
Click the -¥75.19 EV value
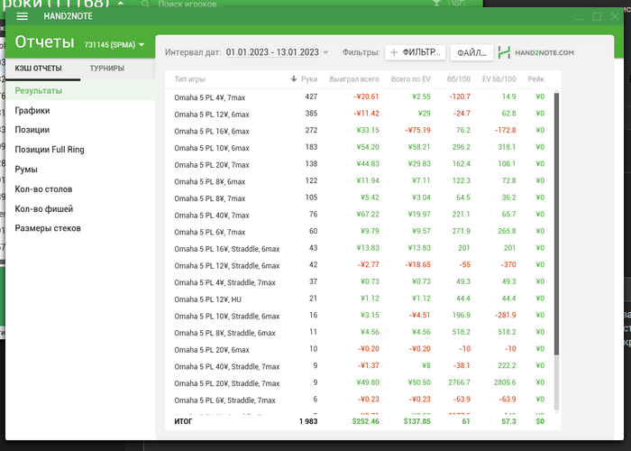417,130
